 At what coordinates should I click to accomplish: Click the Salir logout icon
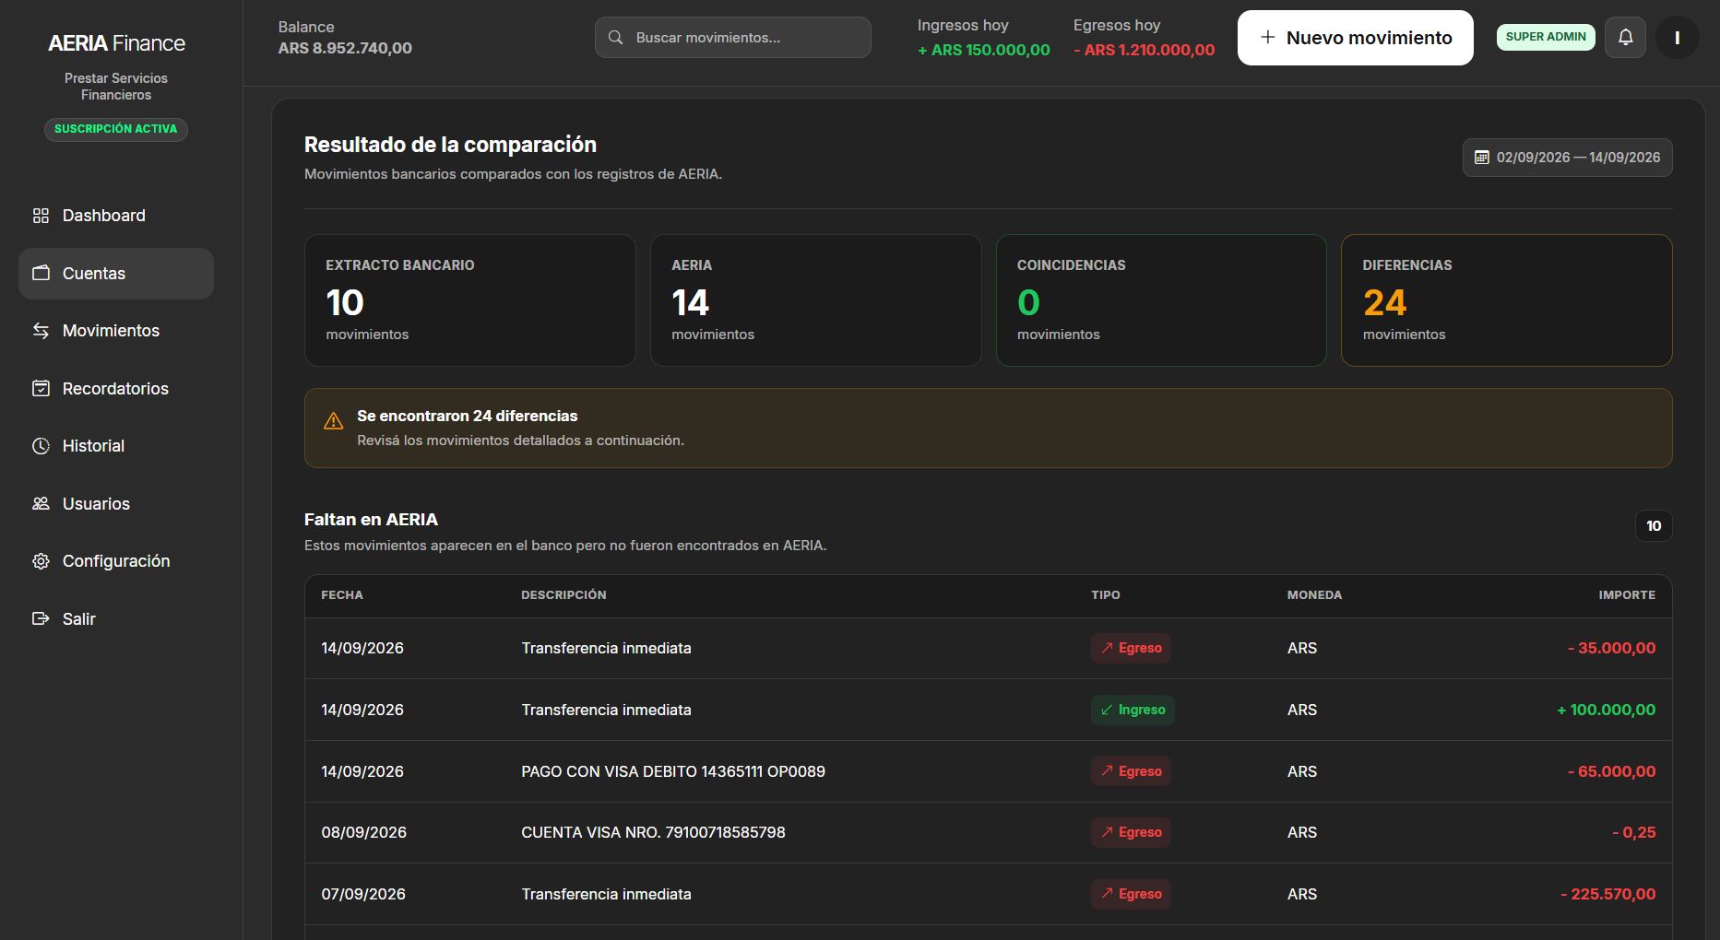[x=41, y=619]
